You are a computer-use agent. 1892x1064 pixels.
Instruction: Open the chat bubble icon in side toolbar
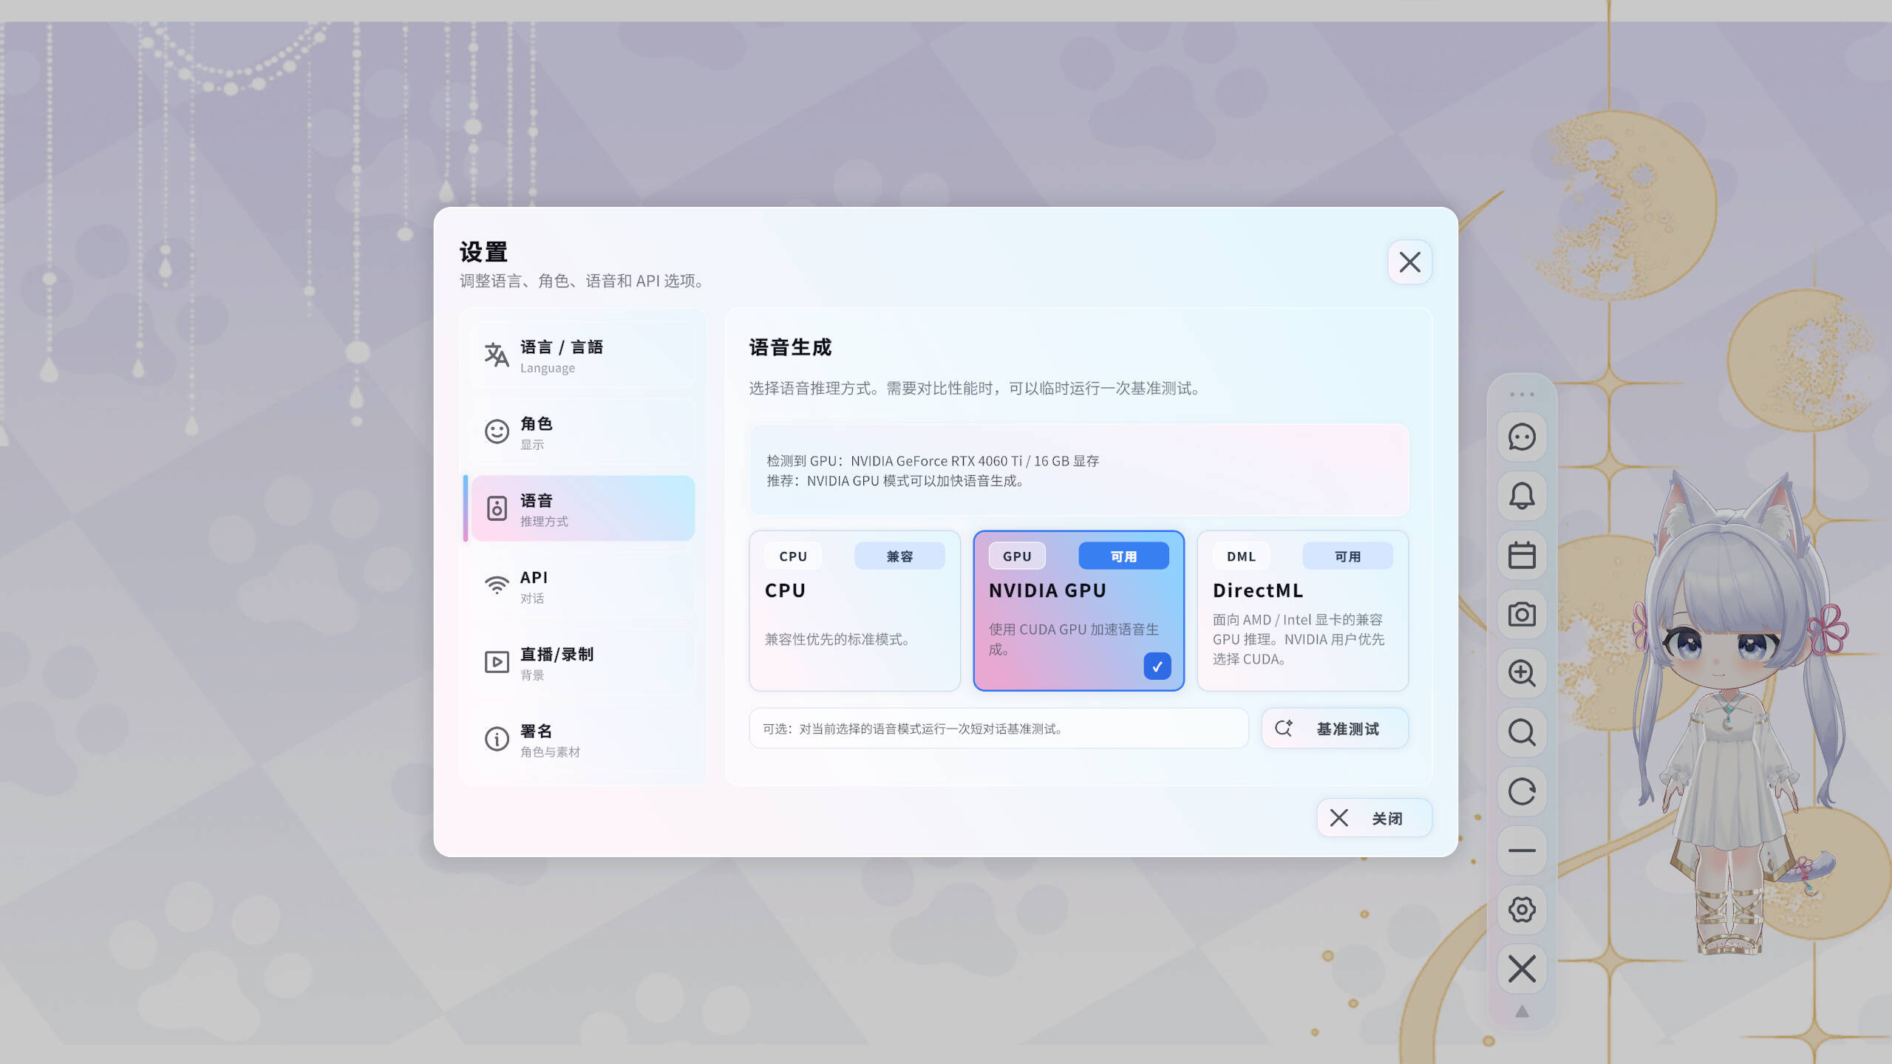pyautogui.click(x=1522, y=437)
